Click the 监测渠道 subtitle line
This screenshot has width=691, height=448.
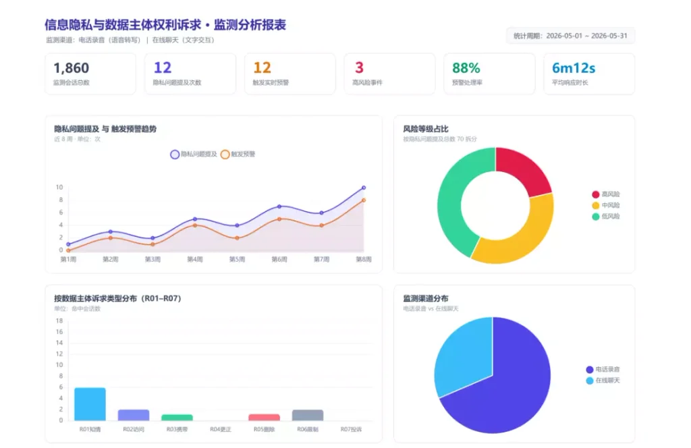coord(130,40)
